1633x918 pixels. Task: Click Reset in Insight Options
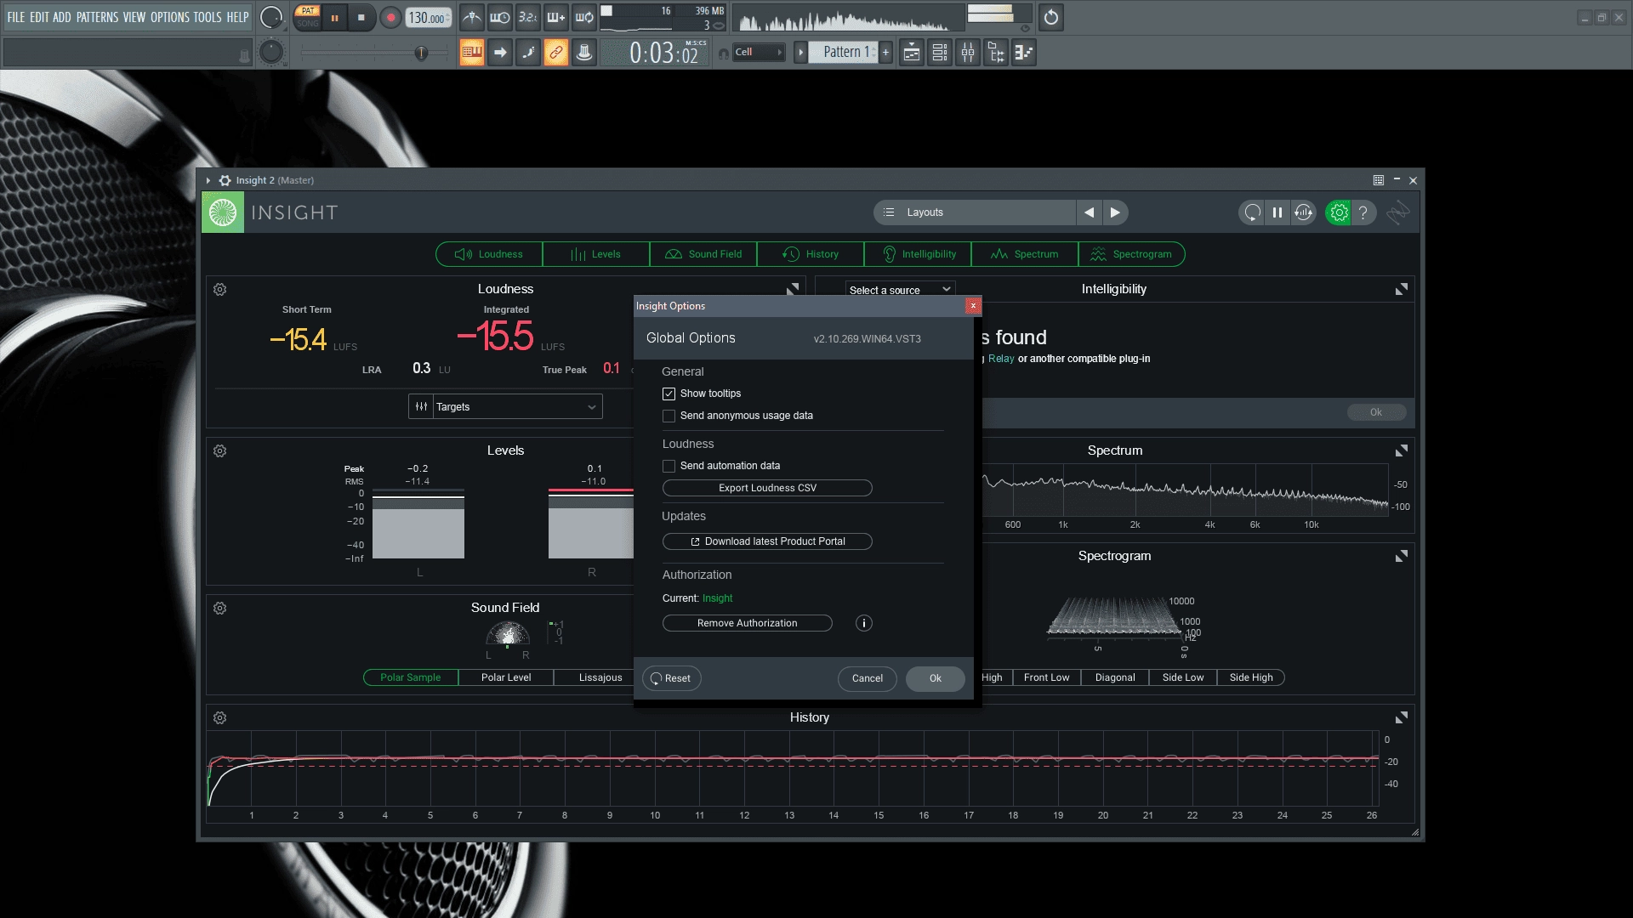tap(671, 678)
